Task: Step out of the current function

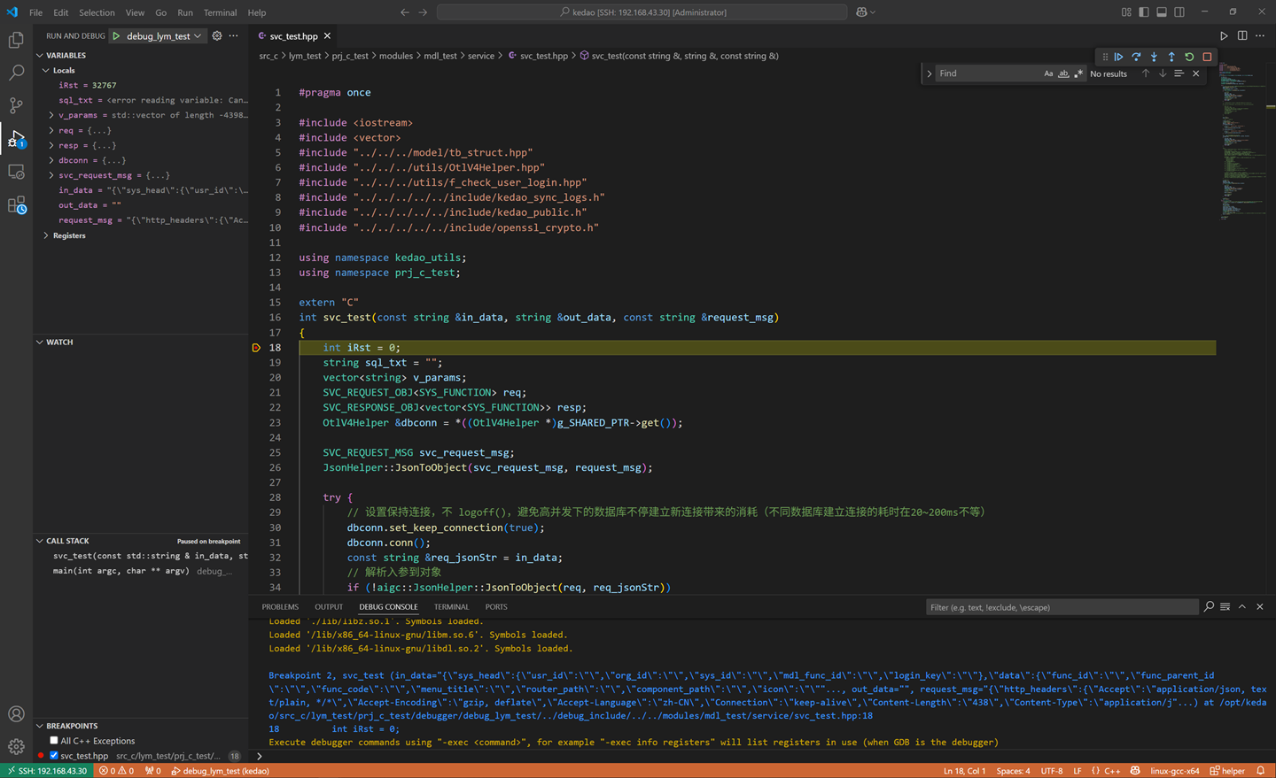Action: click(x=1171, y=57)
